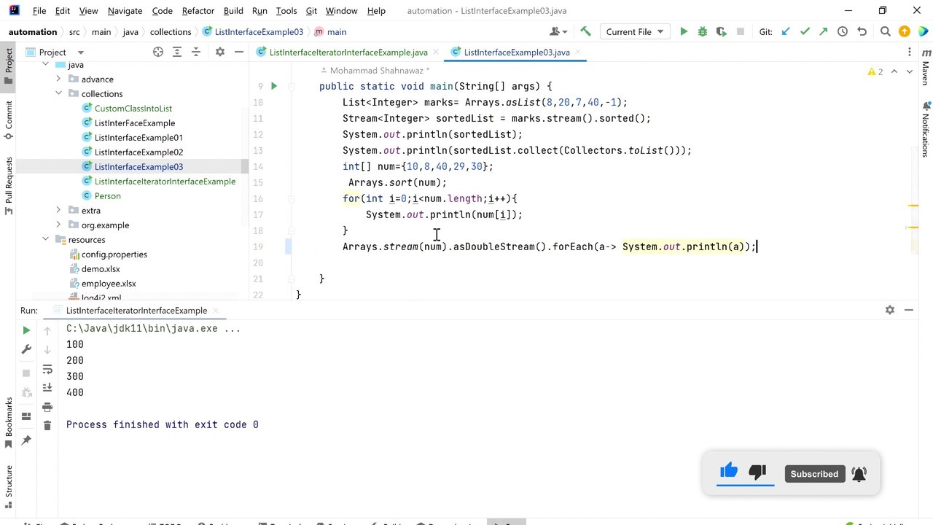The height and width of the screenshot is (525, 933).
Task: Select the Person class in project tree
Action: 107,195
